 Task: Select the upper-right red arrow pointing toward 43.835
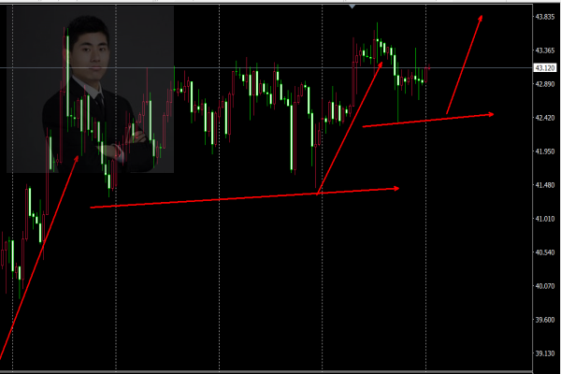click(465, 65)
